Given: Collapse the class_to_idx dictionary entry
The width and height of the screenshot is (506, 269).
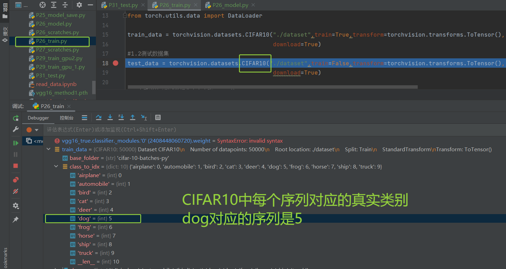Looking at the screenshot, I should point(56,166).
